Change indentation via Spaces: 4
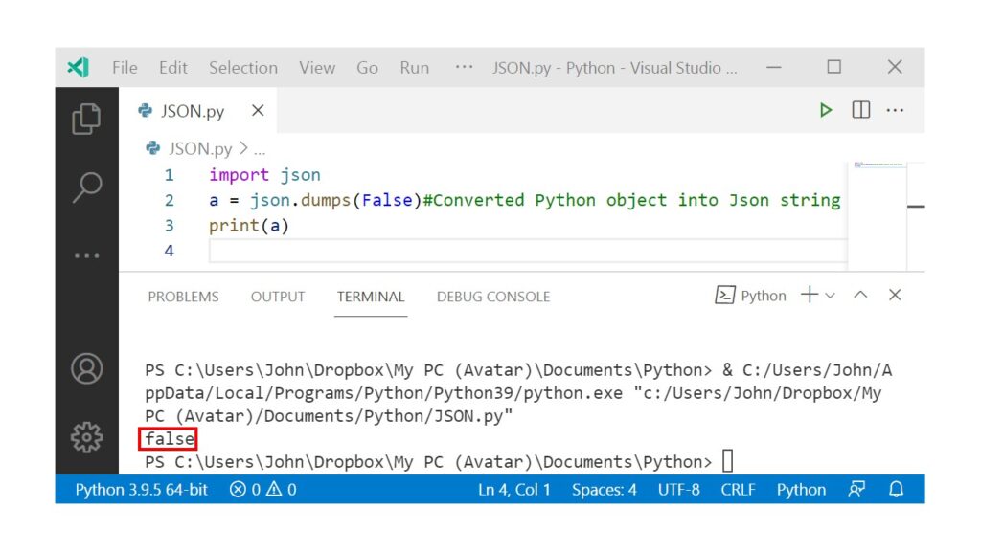Image resolution: width=981 pixels, height=551 pixels. tap(604, 490)
